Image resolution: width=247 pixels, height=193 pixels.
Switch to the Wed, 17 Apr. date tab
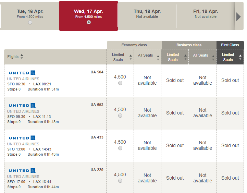88,16
